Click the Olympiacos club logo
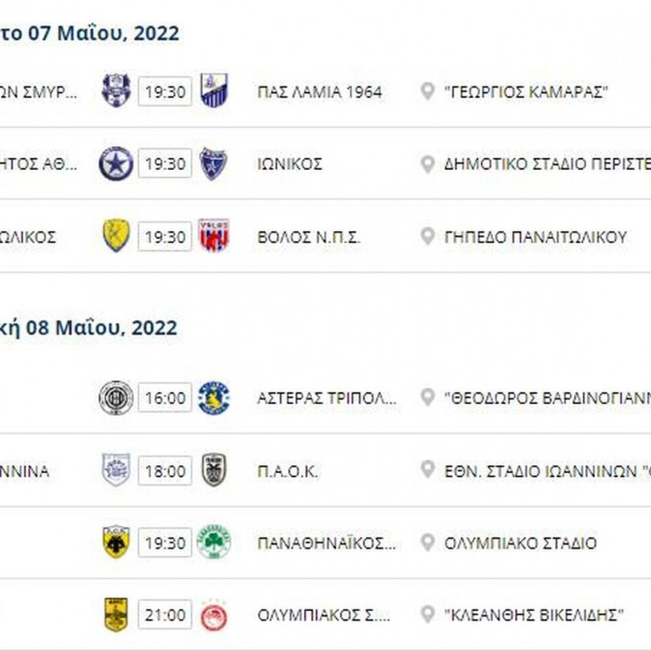The image size is (651, 651). 214,614
